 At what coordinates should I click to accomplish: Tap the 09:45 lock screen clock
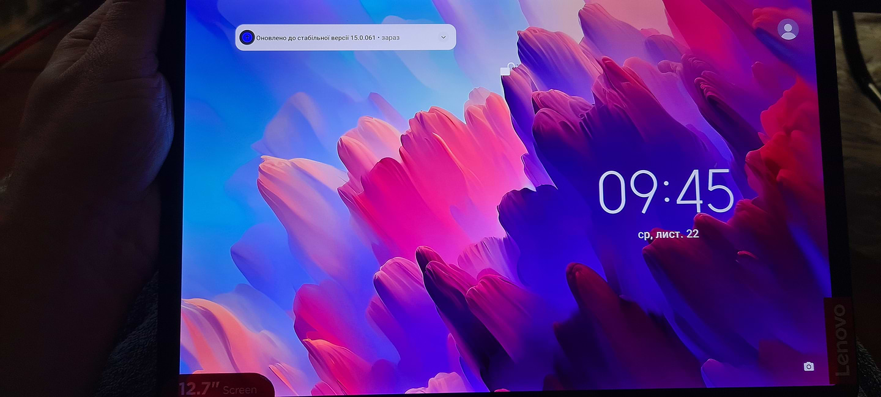point(666,192)
